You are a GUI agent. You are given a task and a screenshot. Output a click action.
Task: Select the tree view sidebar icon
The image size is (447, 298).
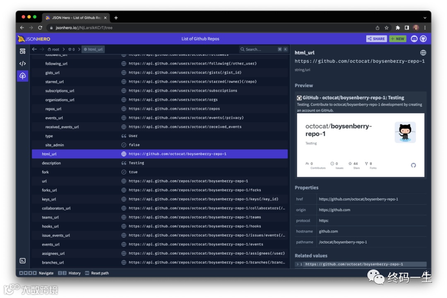[x=22, y=76]
